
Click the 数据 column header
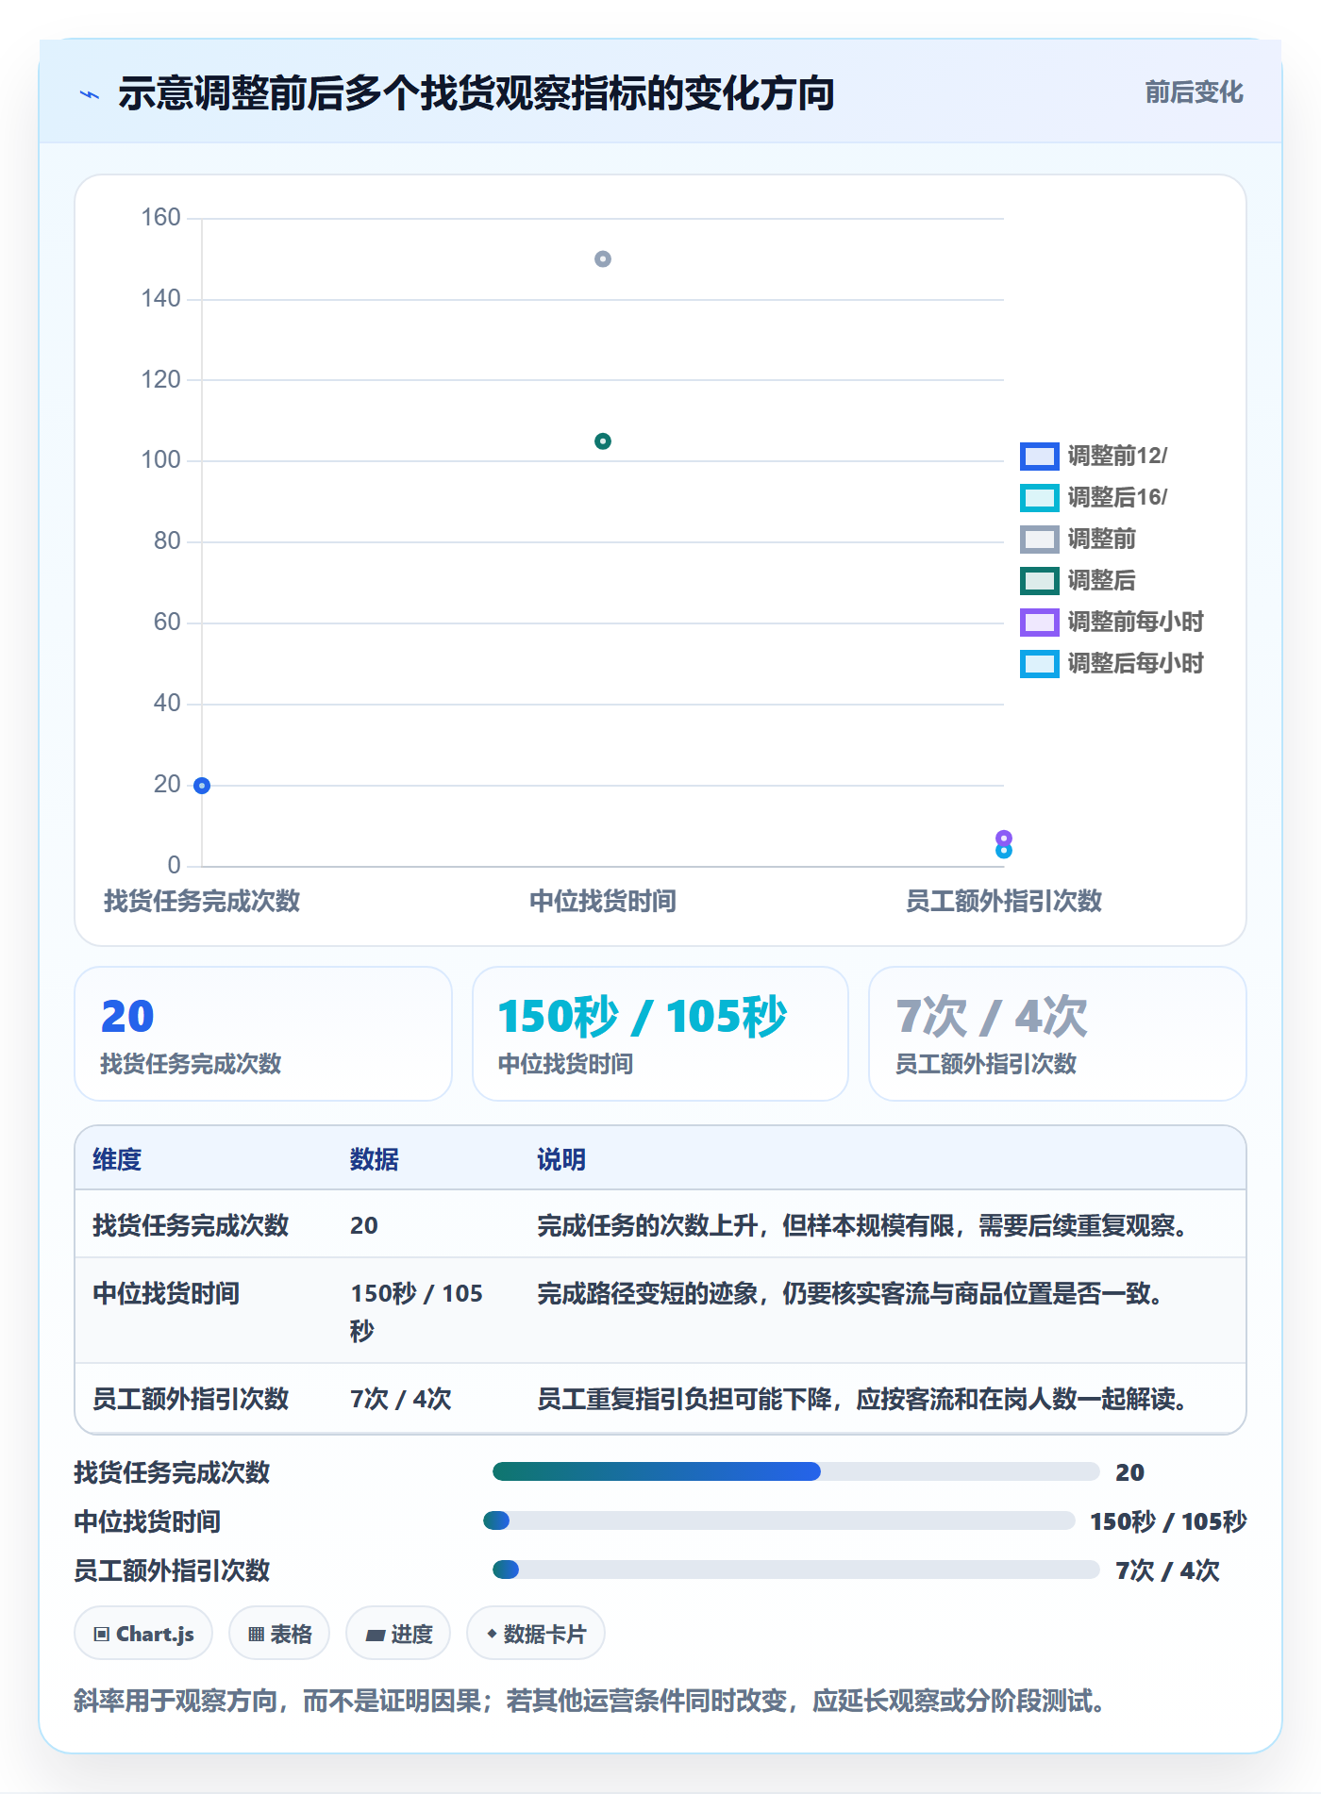pos(375,1159)
